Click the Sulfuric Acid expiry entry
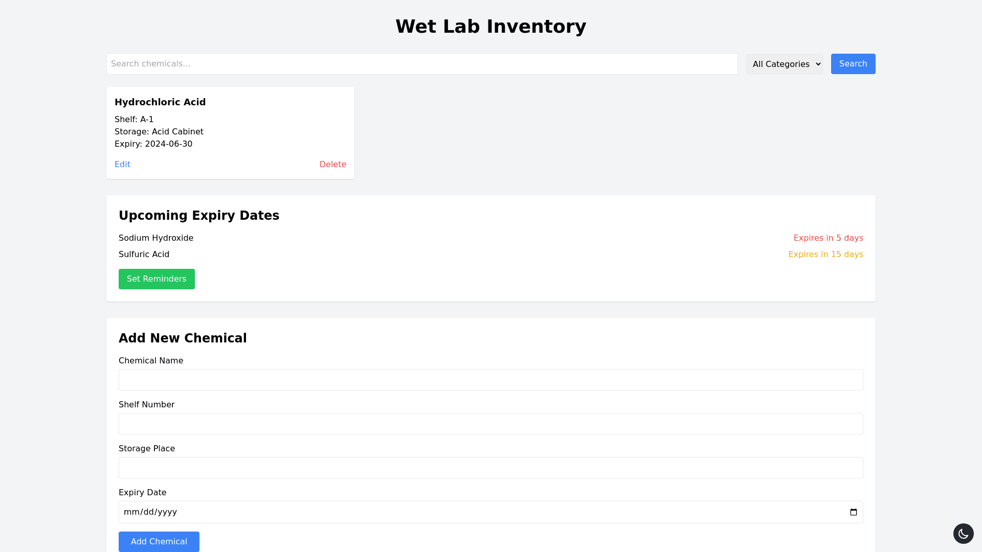982x552 pixels. click(x=144, y=255)
